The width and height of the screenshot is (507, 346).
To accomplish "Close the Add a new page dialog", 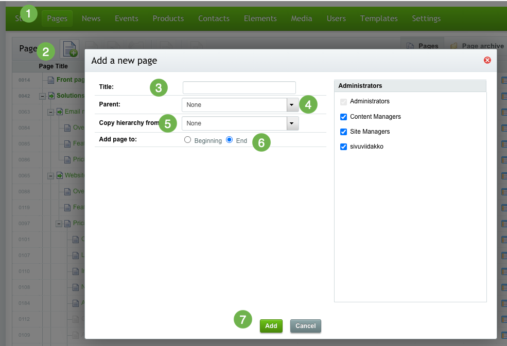I will pos(487,60).
